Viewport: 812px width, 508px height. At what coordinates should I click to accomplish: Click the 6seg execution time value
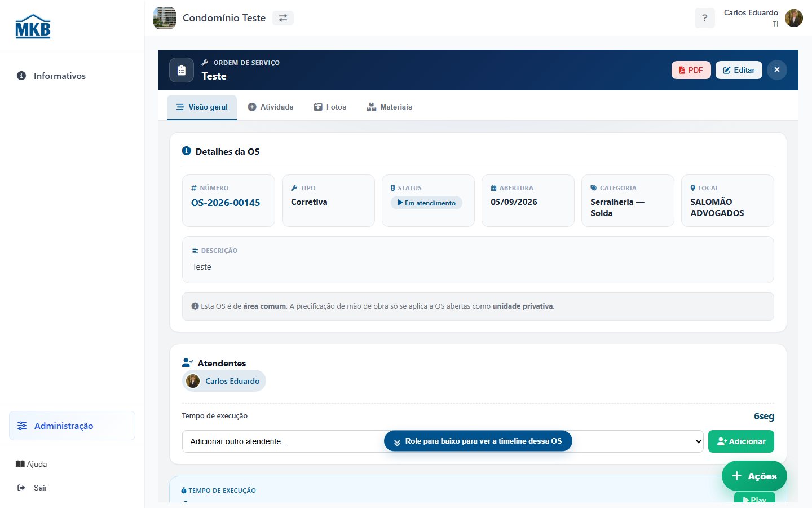pyautogui.click(x=764, y=416)
